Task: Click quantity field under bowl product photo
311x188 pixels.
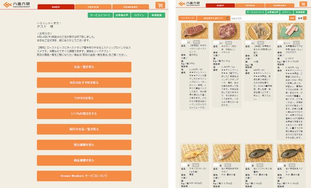Action: [x=248, y=43]
